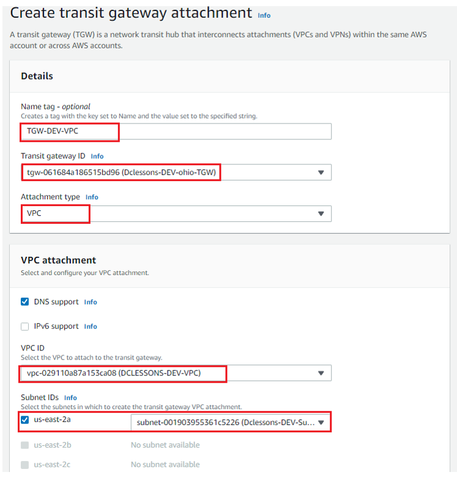Image resolution: width=457 pixels, height=483 pixels.
Task: Expand the Transit gateway ID dropdown
Action: point(176,172)
